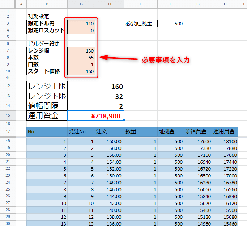The height and width of the screenshot is (226, 247).
Task: Select the 値幅間隔 label cell
Action: tap(47, 106)
